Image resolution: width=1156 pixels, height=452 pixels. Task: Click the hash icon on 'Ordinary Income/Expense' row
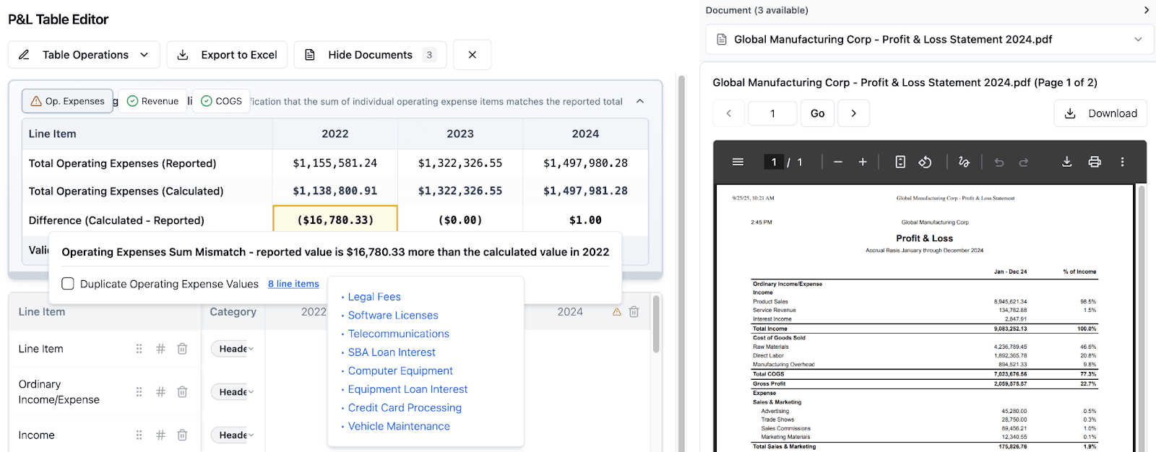160,392
